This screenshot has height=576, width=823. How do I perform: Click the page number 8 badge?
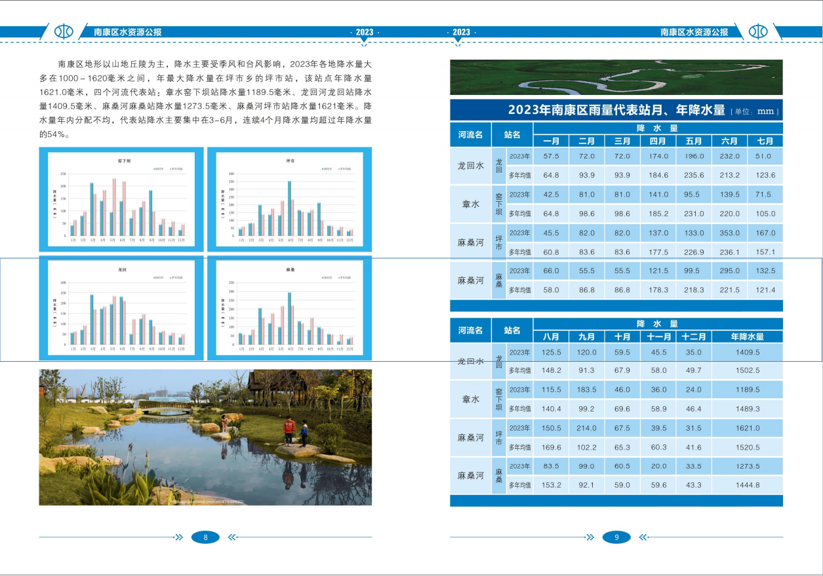205,537
